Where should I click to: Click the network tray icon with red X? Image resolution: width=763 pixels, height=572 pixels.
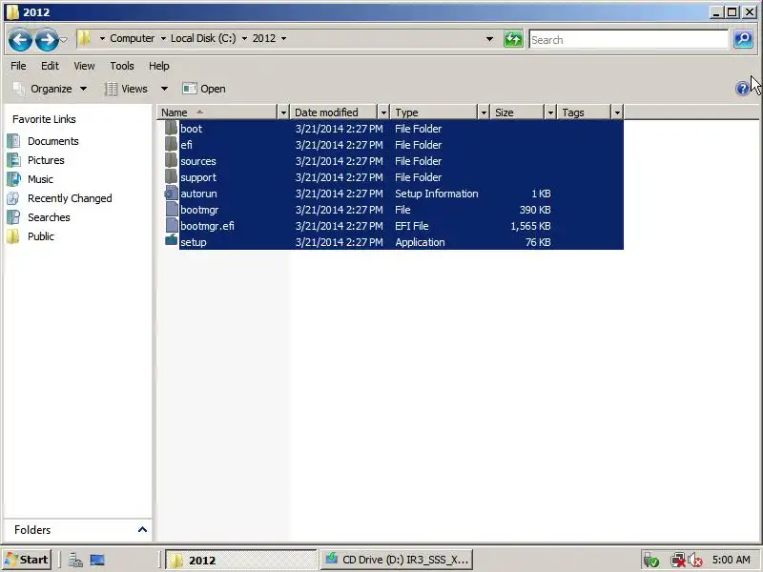point(677,561)
